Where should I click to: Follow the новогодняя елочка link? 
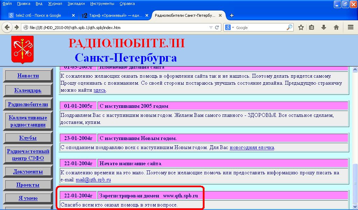click(251, 147)
